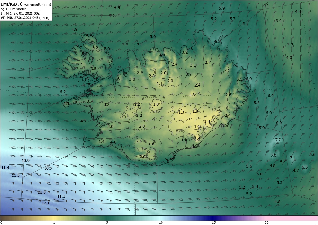This screenshot has width=318, height=225.
Task: Click the 4.6 value on the map
Action: click(x=125, y=44)
